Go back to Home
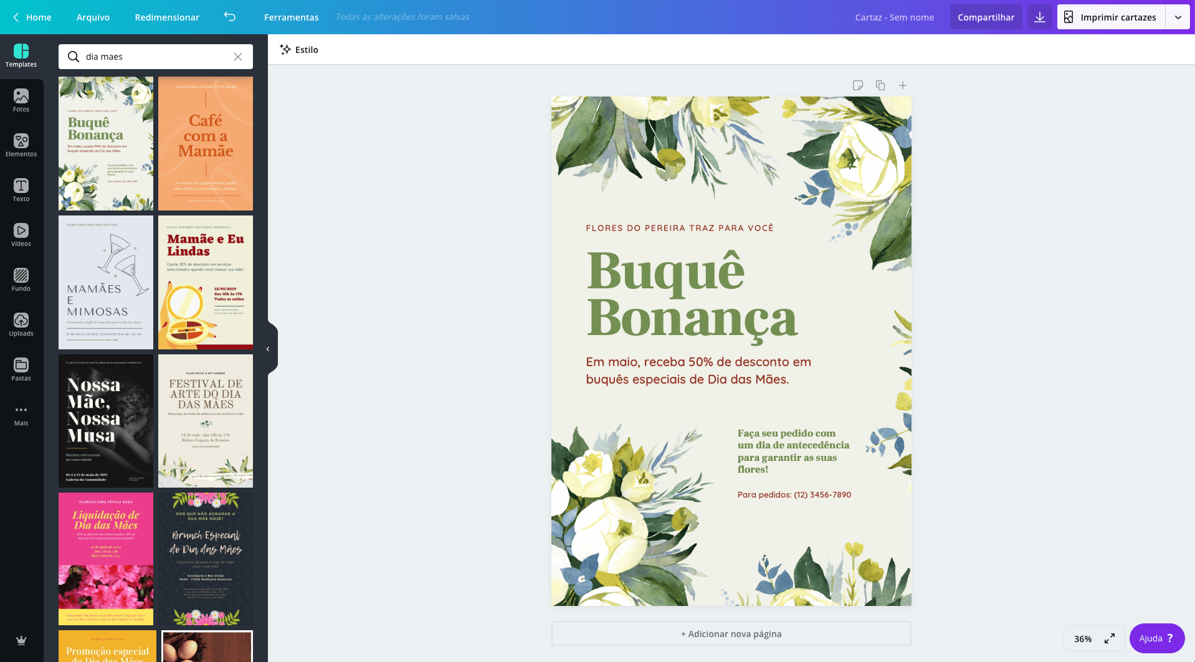This screenshot has height=662, width=1195. point(32,17)
